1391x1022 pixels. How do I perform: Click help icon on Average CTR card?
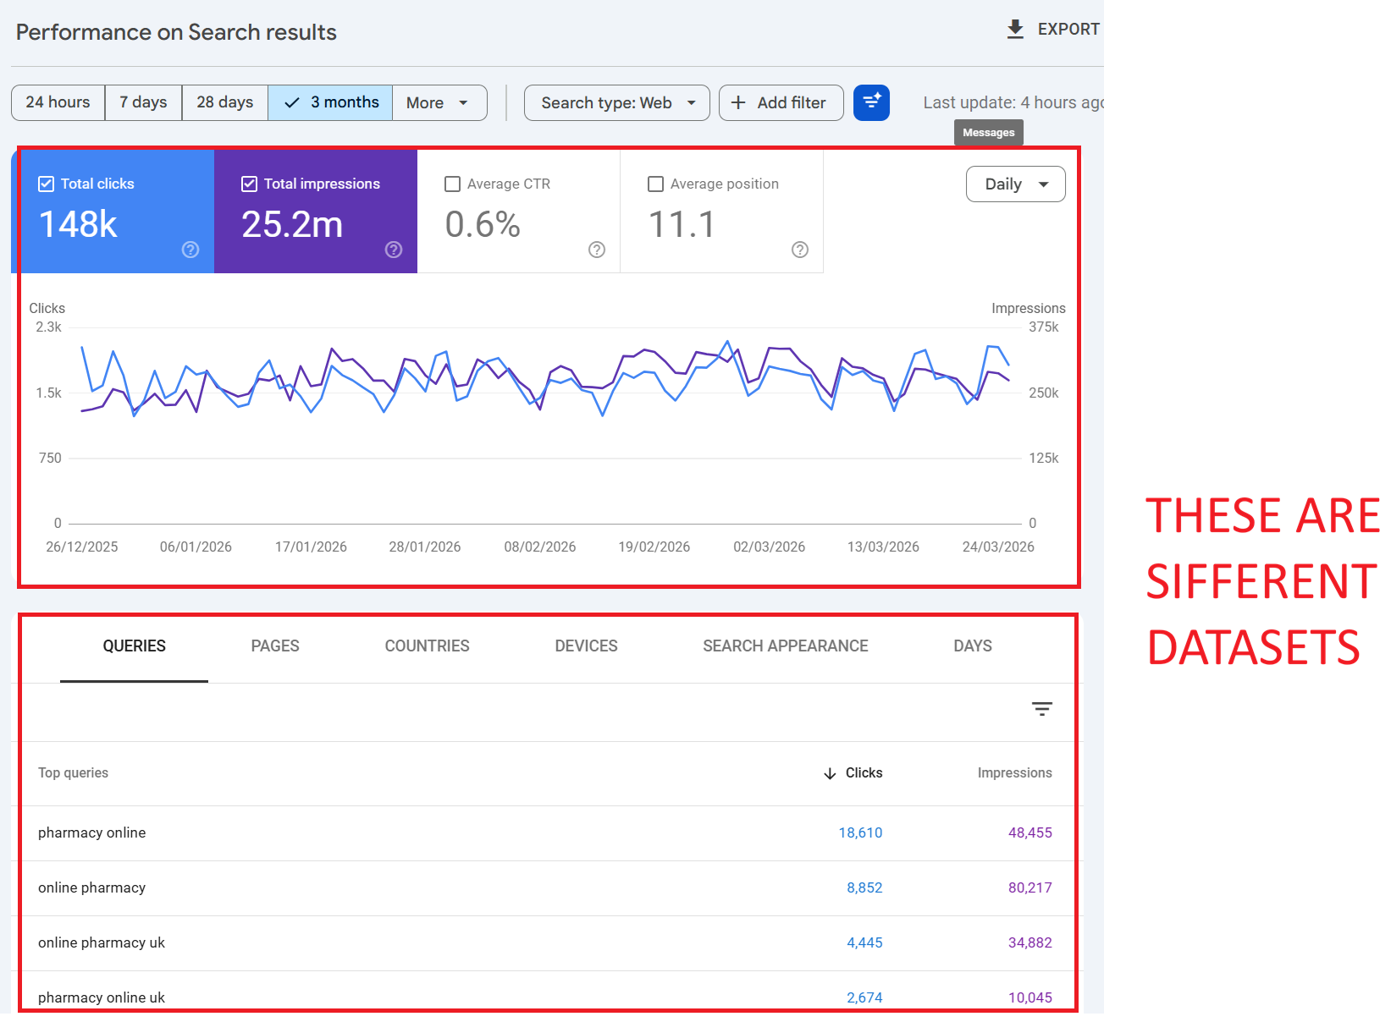coord(597,250)
